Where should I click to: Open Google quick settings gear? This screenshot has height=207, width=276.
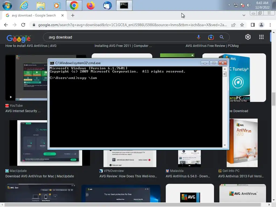248,37
